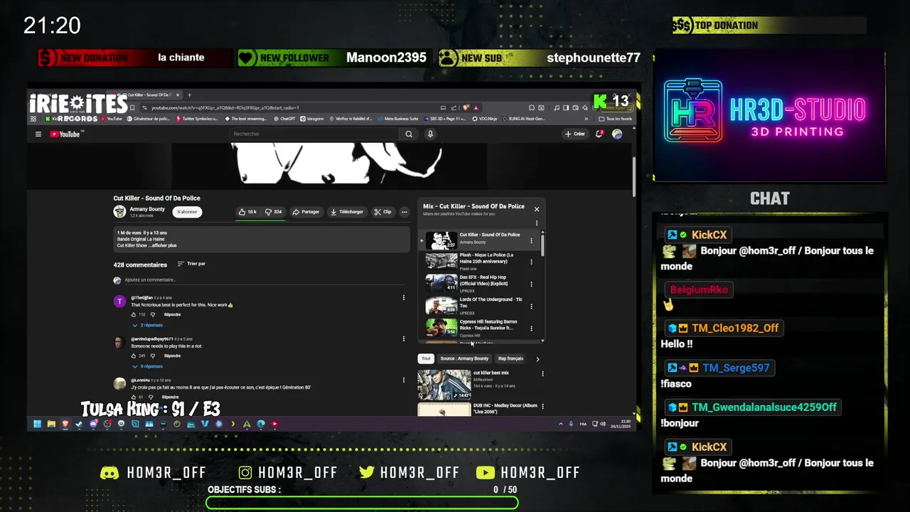
Task: Show more filter chips with the arrow
Action: coord(537,359)
